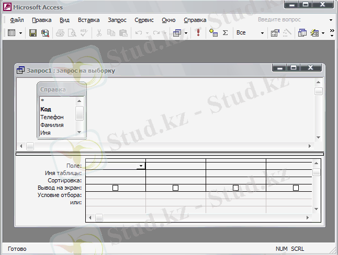
Task: Click the Database Window icon
Action: click(302, 33)
